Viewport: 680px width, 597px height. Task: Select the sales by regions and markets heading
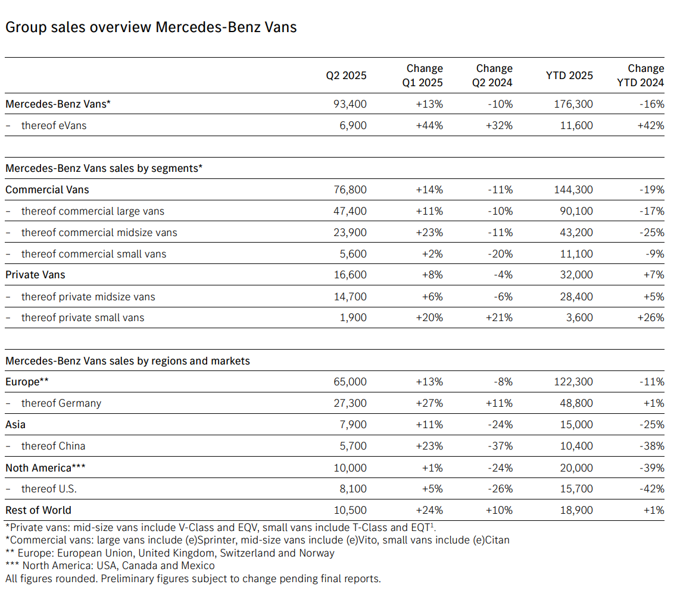(127, 361)
